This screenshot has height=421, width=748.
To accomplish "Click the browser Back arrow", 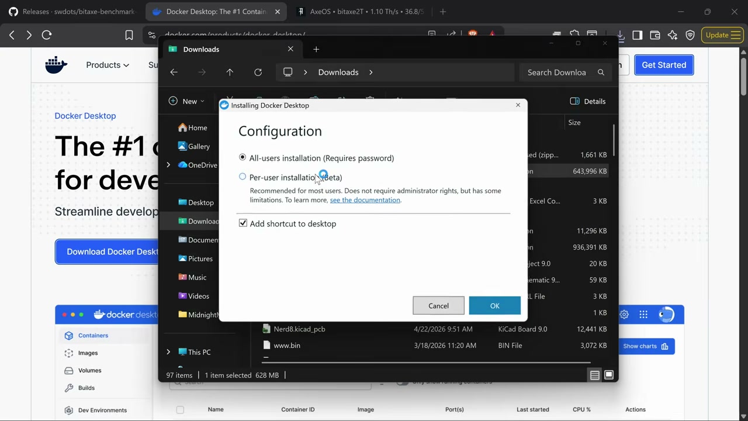I will 12,35.
